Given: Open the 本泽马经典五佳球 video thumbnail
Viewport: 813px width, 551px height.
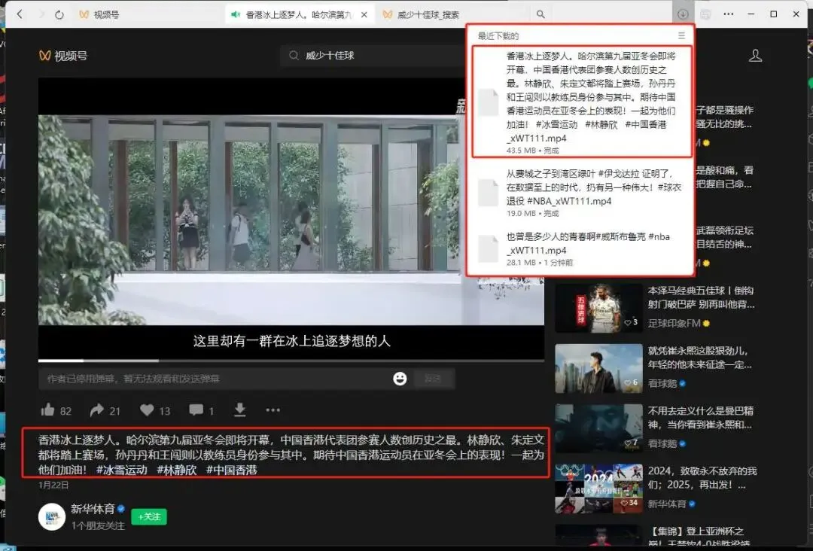Looking at the screenshot, I should [598, 309].
